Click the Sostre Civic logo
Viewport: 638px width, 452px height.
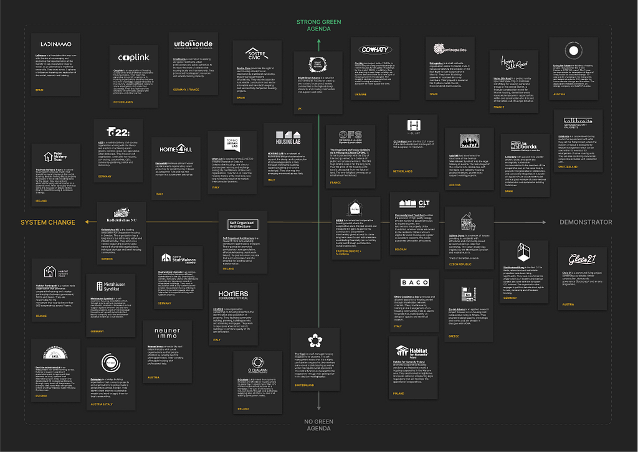click(257, 54)
